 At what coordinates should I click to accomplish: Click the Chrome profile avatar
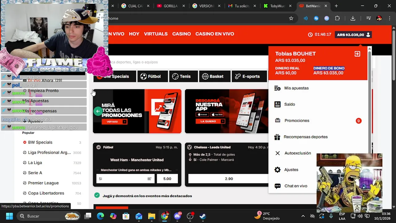379,18
